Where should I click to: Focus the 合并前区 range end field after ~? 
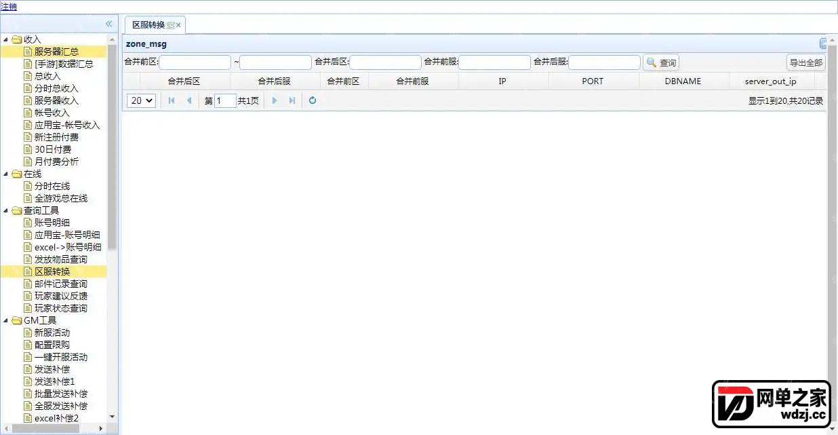tap(275, 62)
